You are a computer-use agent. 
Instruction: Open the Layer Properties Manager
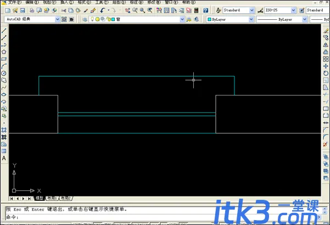[x=85, y=19]
